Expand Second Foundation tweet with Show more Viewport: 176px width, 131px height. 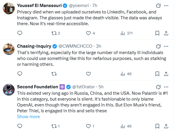coord(28,117)
